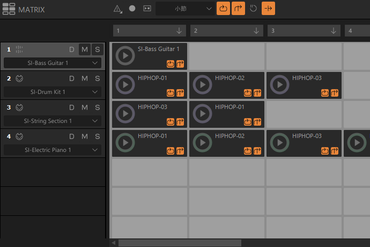Solo row 2 SI-Drum Kit with S
The image size is (370, 247).
pos(97,79)
